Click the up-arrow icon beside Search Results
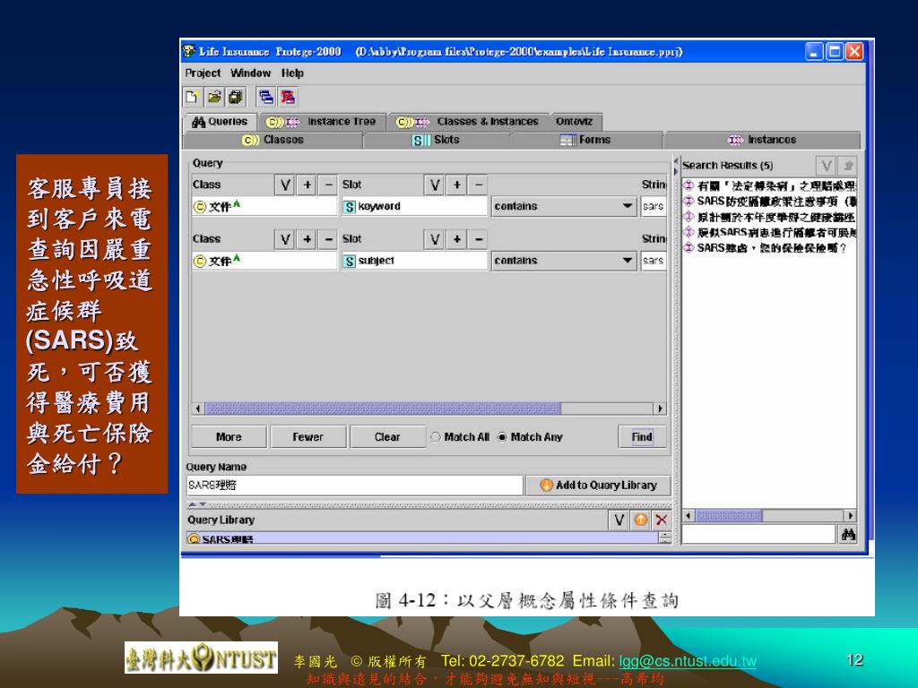918x688 pixels. tap(848, 166)
